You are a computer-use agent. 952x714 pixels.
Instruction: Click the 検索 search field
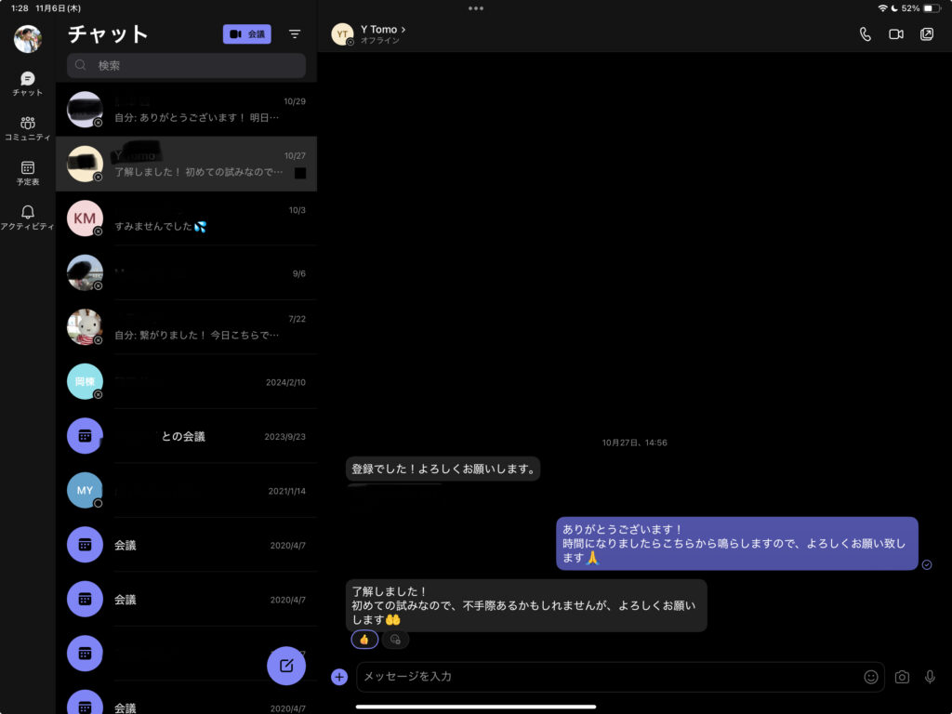coord(186,65)
